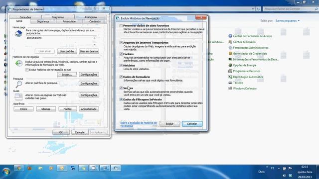This screenshot has width=319, height=179.
Task: Click the Idiomas button
Action: (46, 109)
